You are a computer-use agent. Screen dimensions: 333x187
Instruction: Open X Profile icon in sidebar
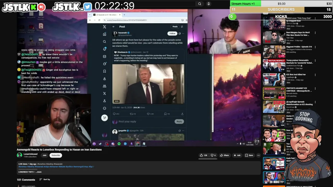(105, 101)
